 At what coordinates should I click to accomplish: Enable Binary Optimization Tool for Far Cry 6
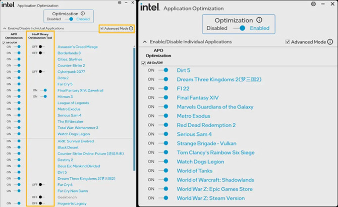click(x=41, y=185)
